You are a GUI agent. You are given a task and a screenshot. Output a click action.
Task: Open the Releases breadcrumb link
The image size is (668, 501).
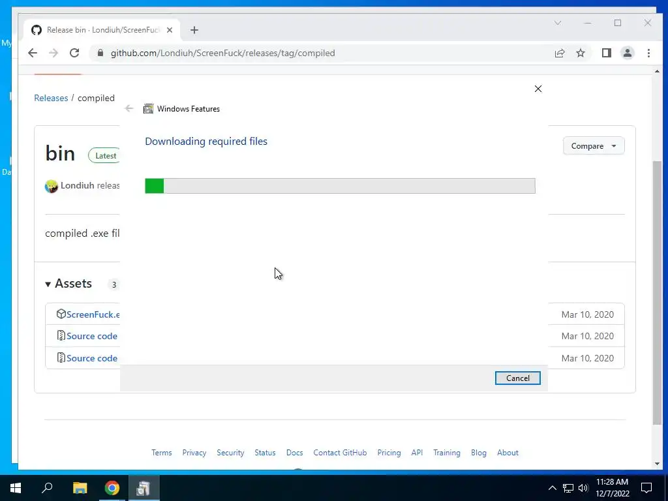point(51,98)
